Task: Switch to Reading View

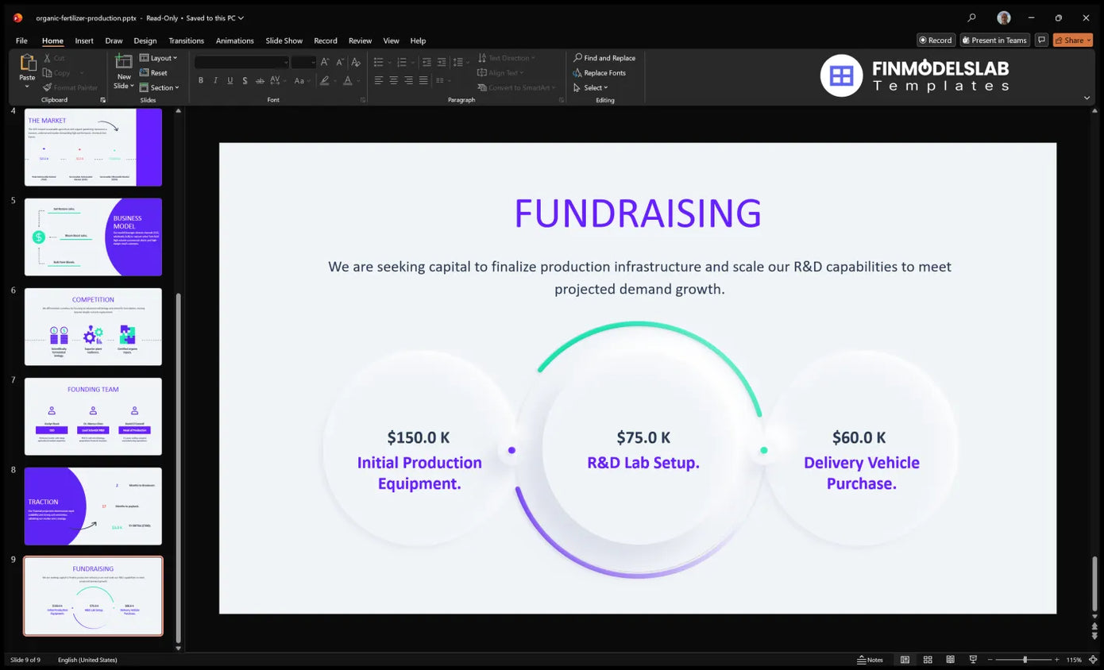Action: pos(950,660)
